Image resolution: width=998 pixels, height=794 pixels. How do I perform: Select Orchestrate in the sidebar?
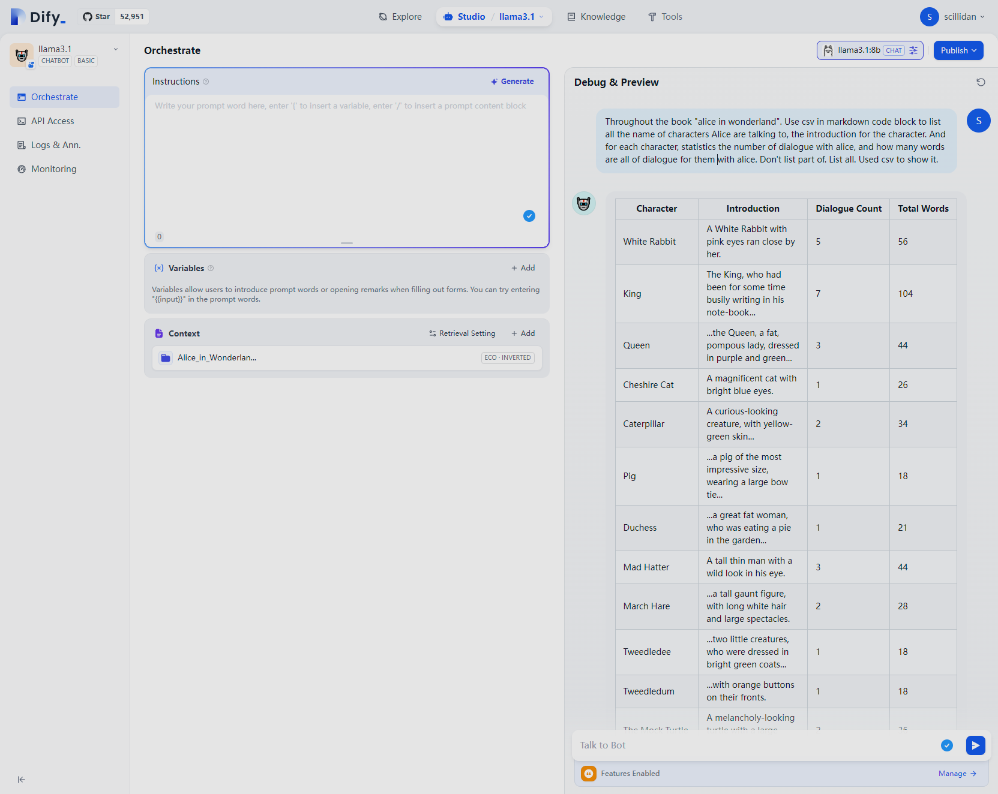[64, 97]
